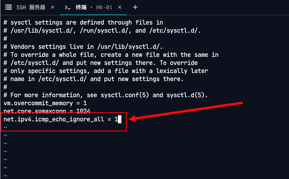289x179 pixels.
Task: Click the Vendors settings comment line
Action: (x=83, y=47)
